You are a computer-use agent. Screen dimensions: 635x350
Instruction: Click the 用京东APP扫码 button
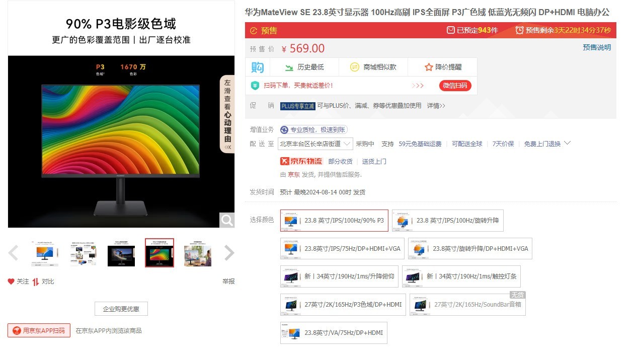coord(39,330)
